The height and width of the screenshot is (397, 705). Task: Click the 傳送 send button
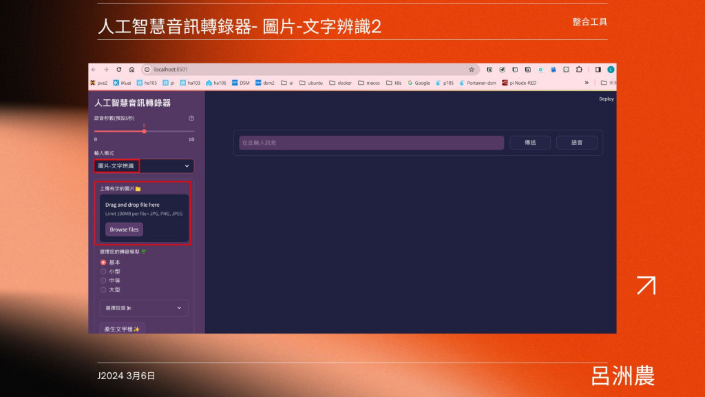coord(530,142)
